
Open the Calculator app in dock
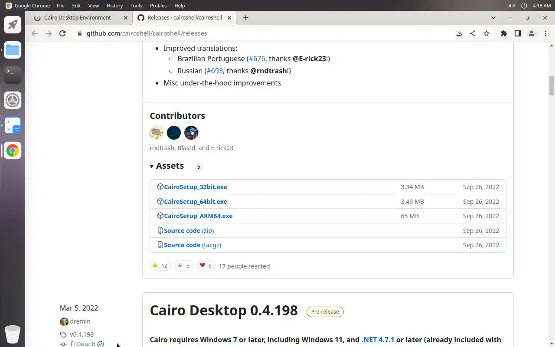pos(13,125)
